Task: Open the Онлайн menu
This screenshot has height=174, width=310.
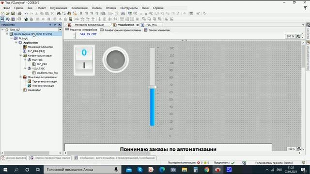Action: coord(97,8)
